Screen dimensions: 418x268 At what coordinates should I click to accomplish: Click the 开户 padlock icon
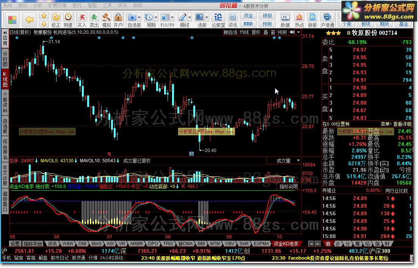point(118,17)
